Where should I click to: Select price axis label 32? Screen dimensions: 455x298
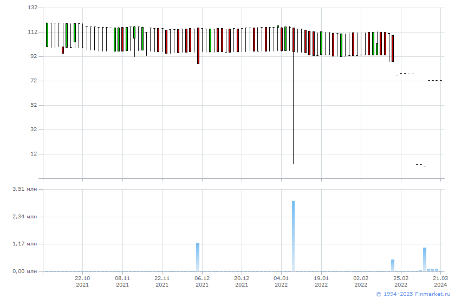pos(34,129)
